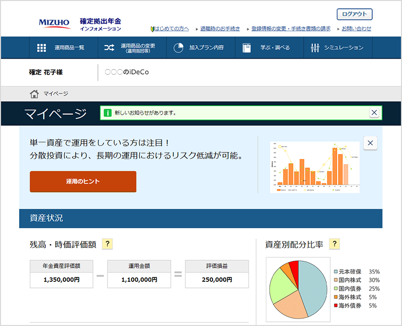The height and width of the screenshot is (326, 402).
Task: Click the bar chart thumbnail in banner
Action: pos(315,167)
